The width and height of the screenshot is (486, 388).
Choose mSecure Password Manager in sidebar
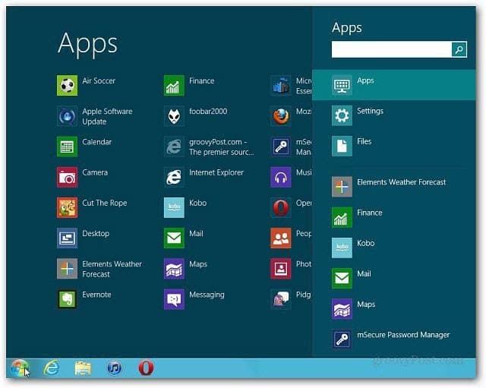point(393,339)
